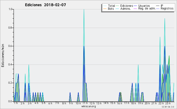
Task: Click the orange Bots legend line
Action: (x=105, y=9)
